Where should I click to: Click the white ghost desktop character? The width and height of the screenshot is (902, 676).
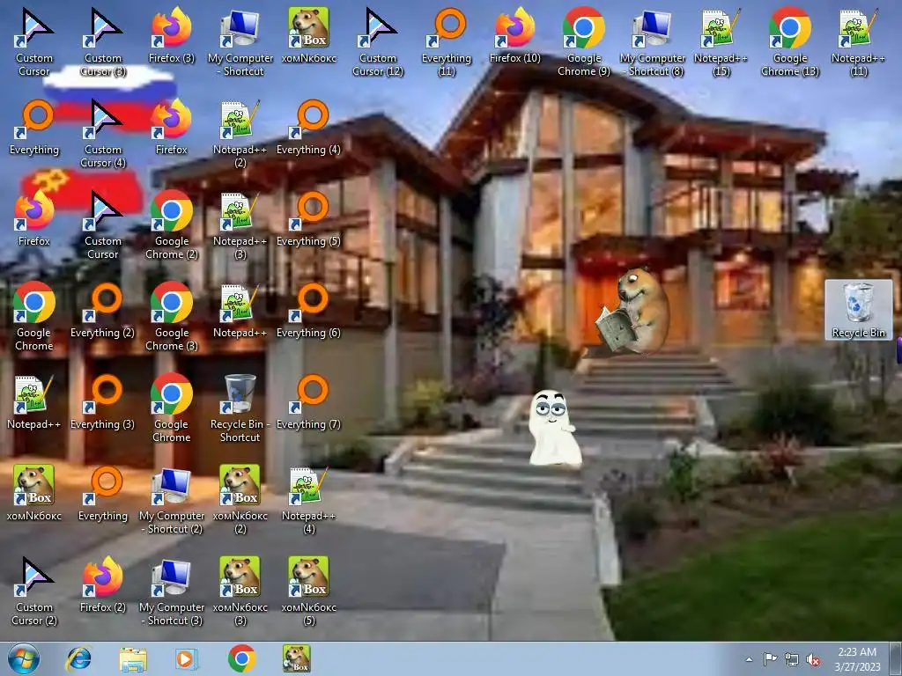(553, 427)
